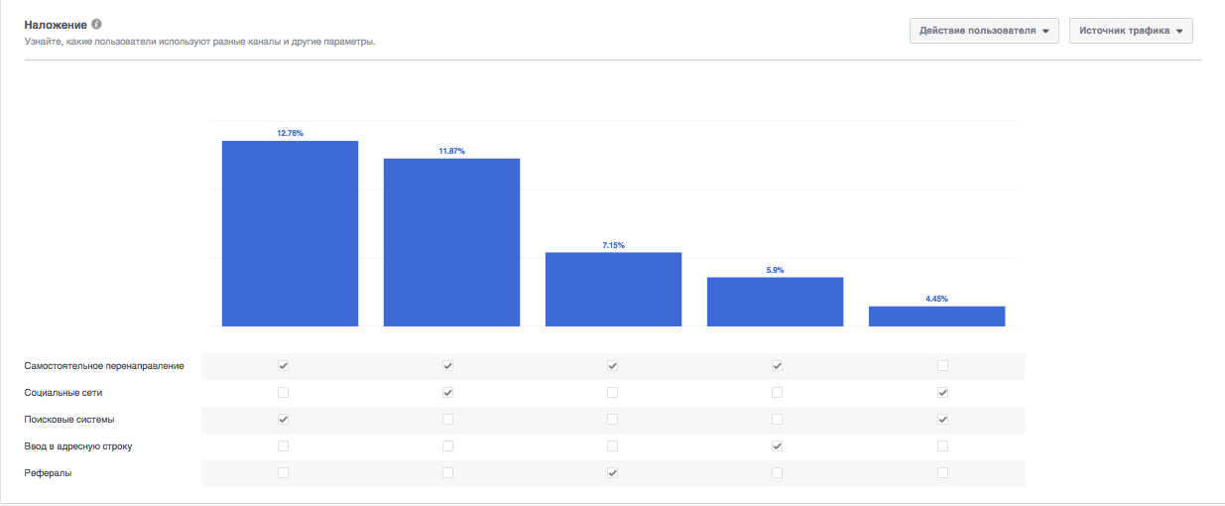The height and width of the screenshot is (506, 1225).
Task: Uncheck Поисковые системы in fifth column
Action: coord(942,420)
